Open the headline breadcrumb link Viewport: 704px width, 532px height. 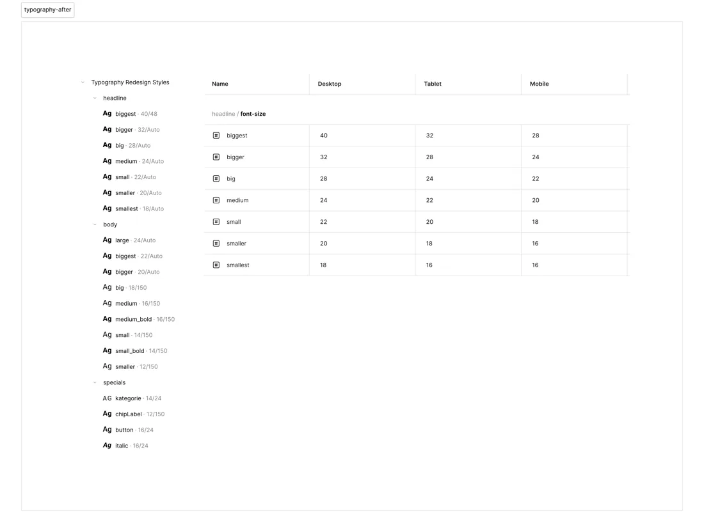click(x=223, y=114)
